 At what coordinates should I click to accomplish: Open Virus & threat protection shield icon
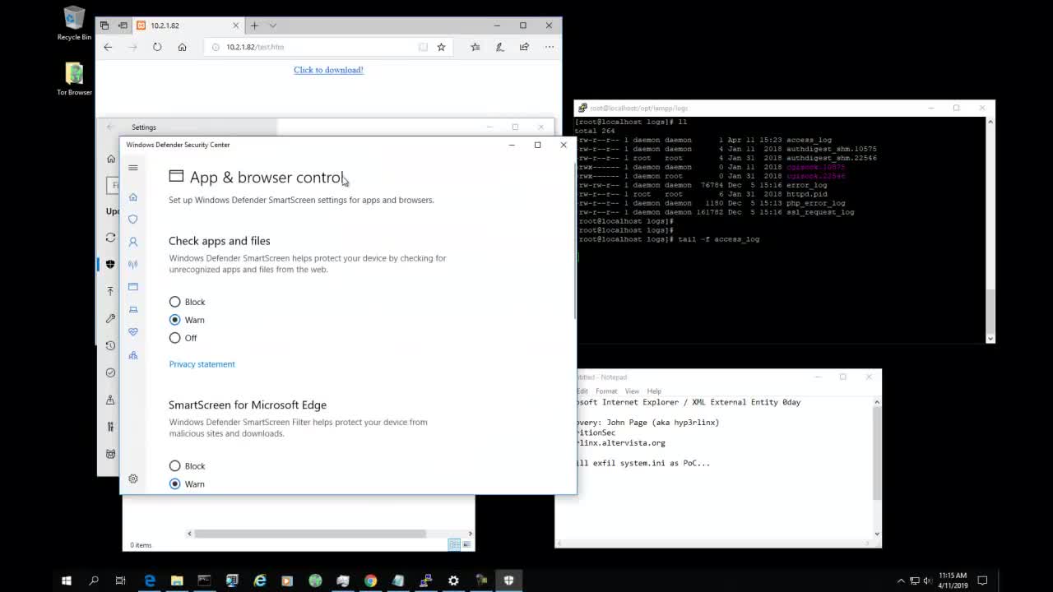pyautogui.click(x=133, y=220)
